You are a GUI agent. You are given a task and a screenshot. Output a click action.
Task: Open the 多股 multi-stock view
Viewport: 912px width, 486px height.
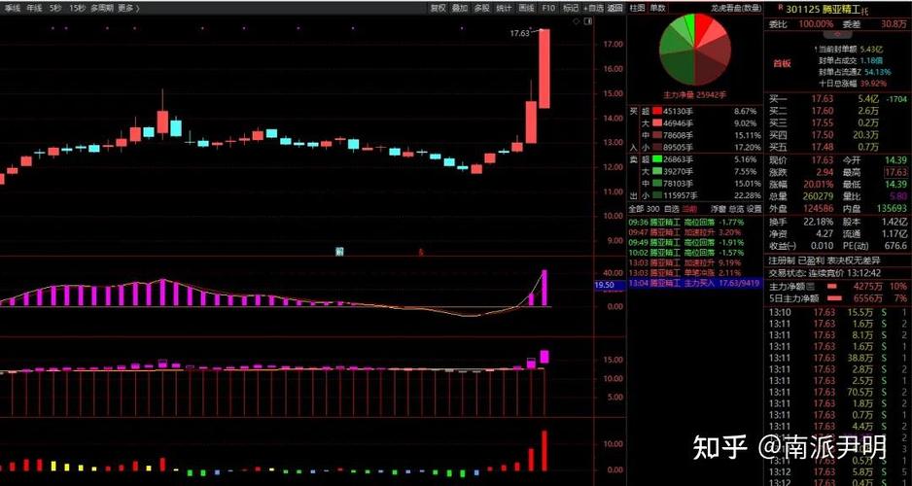[x=481, y=8]
